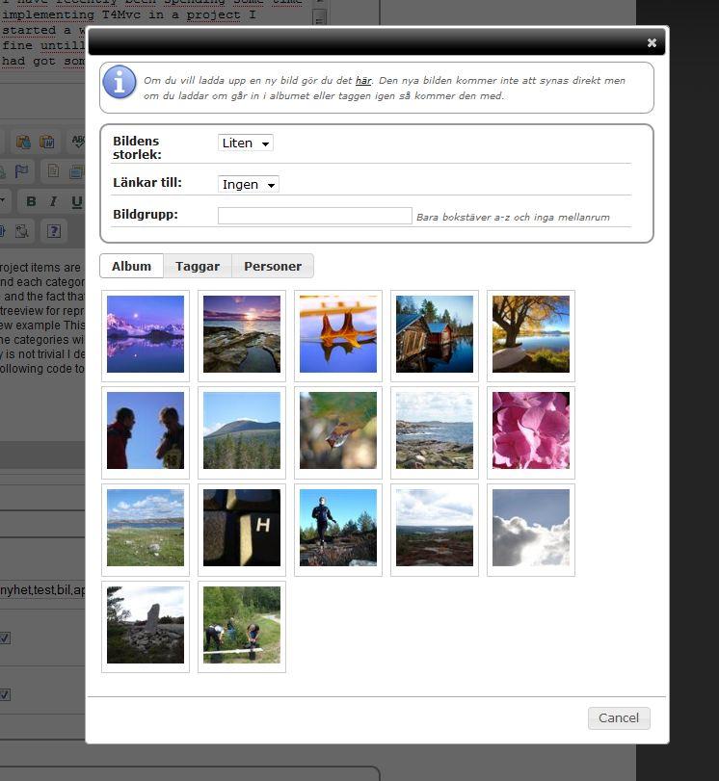Switch to the Personer tab
The image size is (719, 781).
[x=273, y=267]
